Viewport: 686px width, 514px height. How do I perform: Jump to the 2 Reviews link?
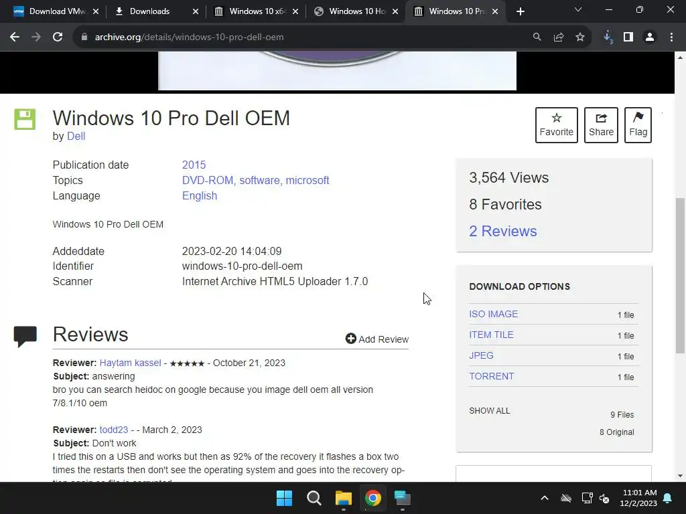point(502,231)
